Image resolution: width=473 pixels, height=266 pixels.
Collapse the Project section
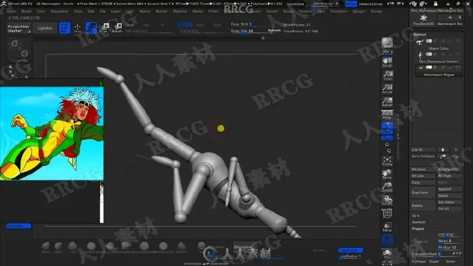418,229
